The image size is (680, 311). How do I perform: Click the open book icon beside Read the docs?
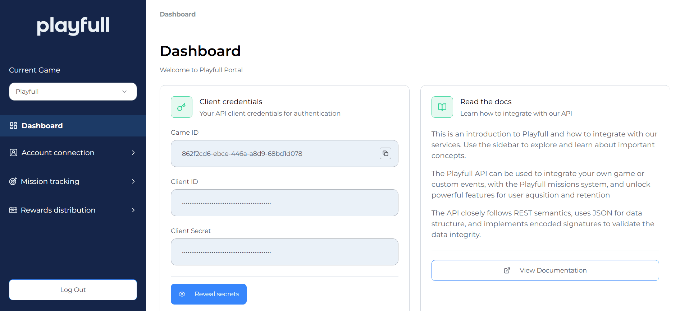[x=442, y=107]
